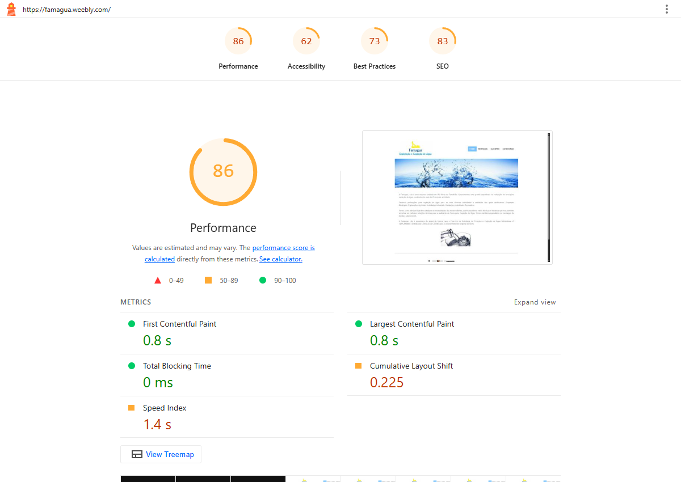Open the 'See calculator.' link
This screenshot has width=681, height=482.
(281, 259)
